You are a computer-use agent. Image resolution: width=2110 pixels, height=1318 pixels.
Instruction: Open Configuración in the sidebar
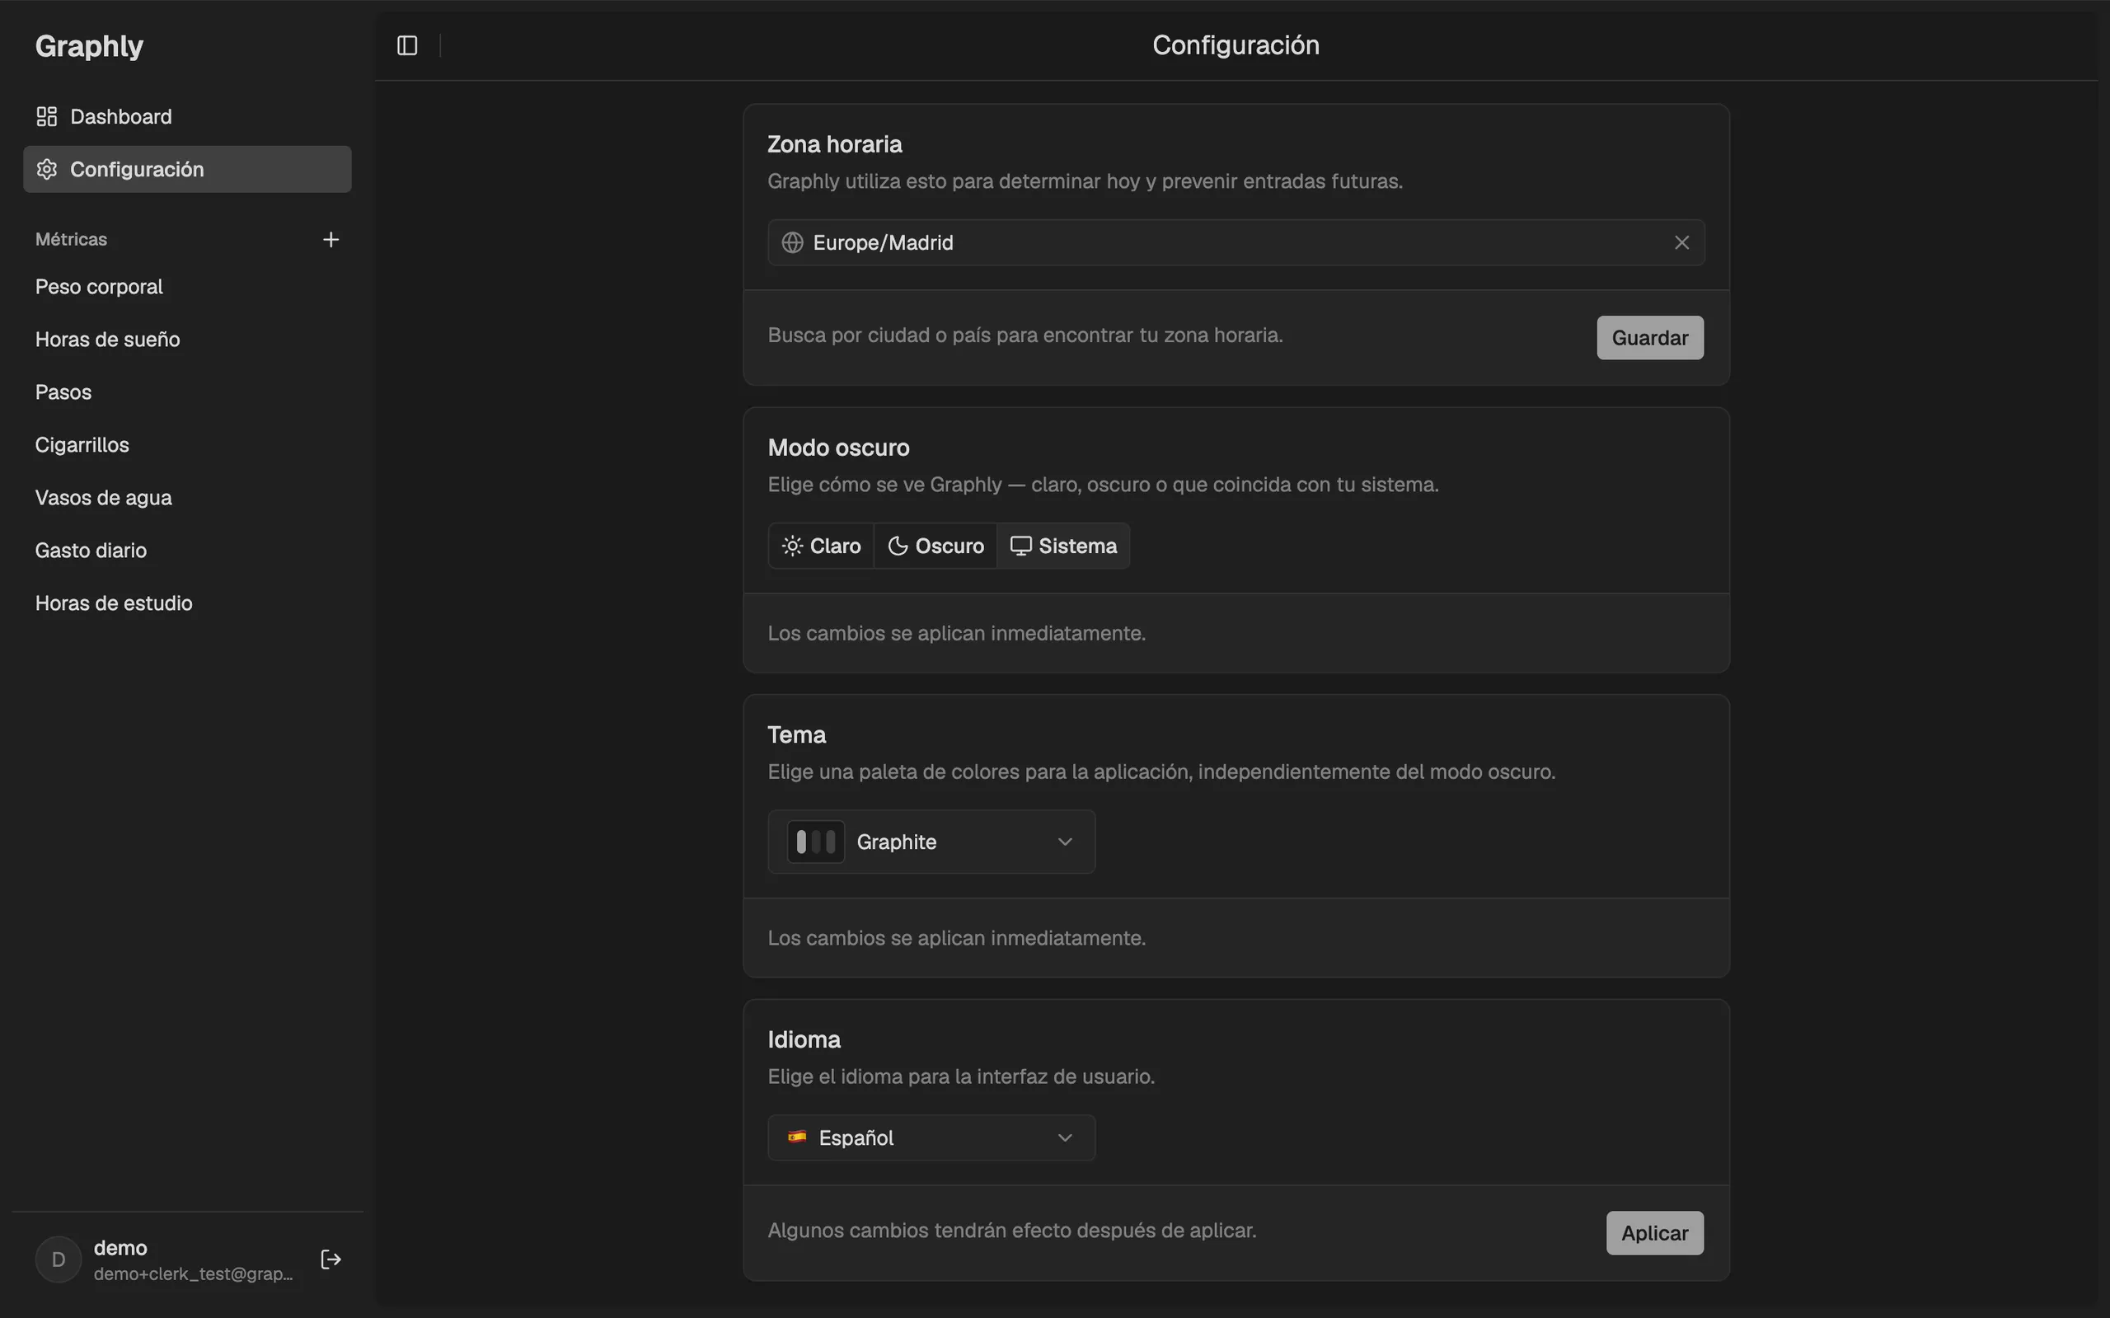point(187,169)
